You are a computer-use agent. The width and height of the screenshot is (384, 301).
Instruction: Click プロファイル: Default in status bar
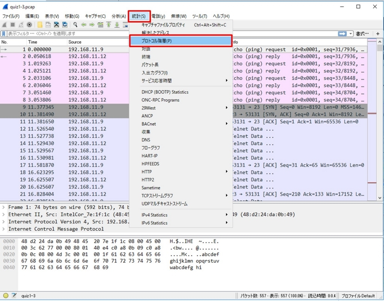(x=358, y=296)
